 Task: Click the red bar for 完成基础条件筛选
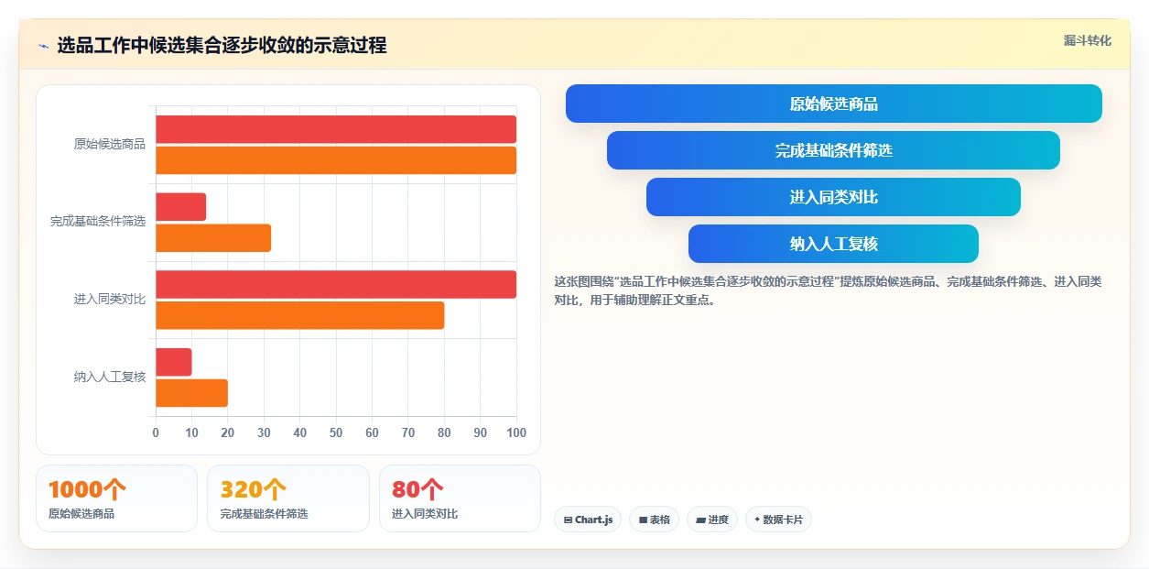tap(180, 207)
